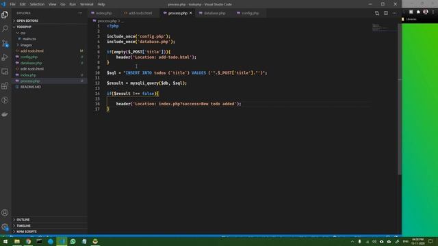Open add-todo.html in the file tree
The image size is (438, 246).
click(x=32, y=51)
